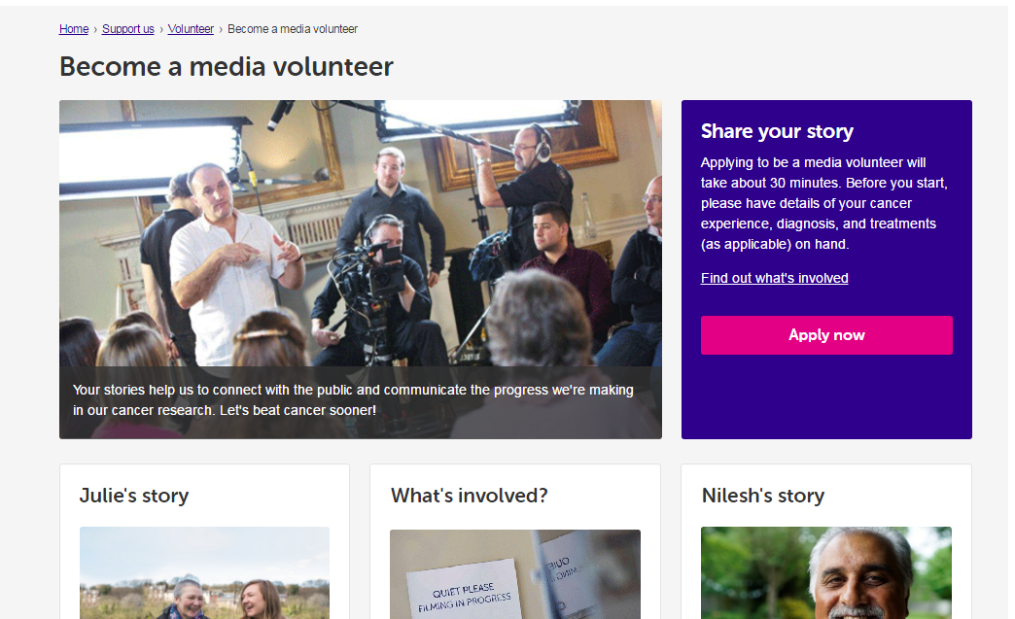Open the 'Find out what's involved' link
Viewport: 1015px width, 619px height.
tap(774, 278)
